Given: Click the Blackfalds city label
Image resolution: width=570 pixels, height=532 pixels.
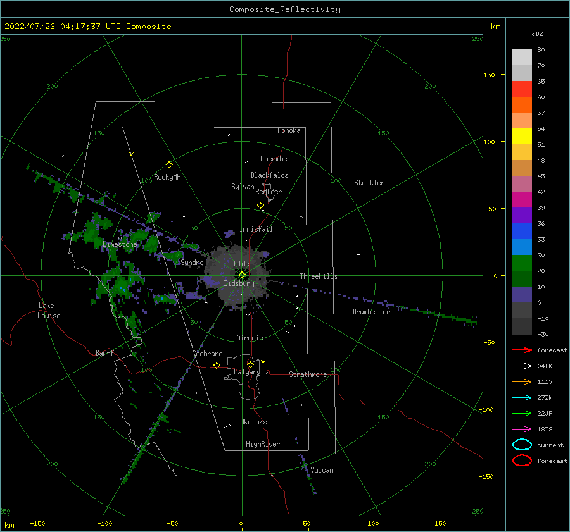Looking at the screenshot, I should [269, 175].
